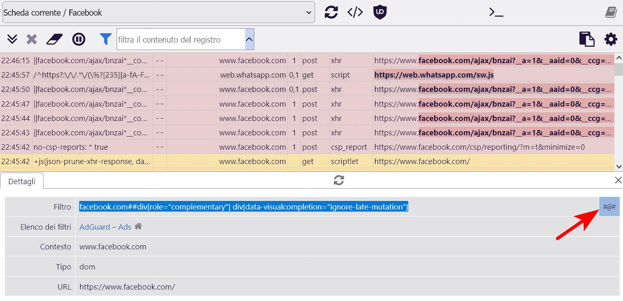
Task: Select the web.whatsapp.com sw.js log row
Action: (x=307, y=75)
